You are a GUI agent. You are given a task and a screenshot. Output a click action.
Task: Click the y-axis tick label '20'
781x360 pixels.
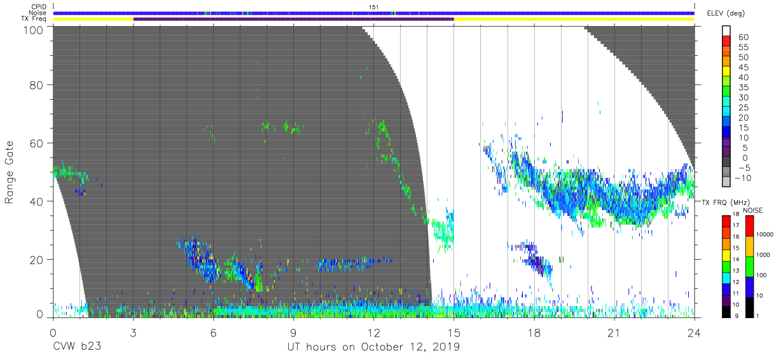click(x=38, y=260)
